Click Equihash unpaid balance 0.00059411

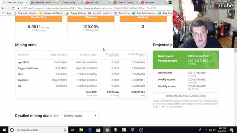pos(138,80)
